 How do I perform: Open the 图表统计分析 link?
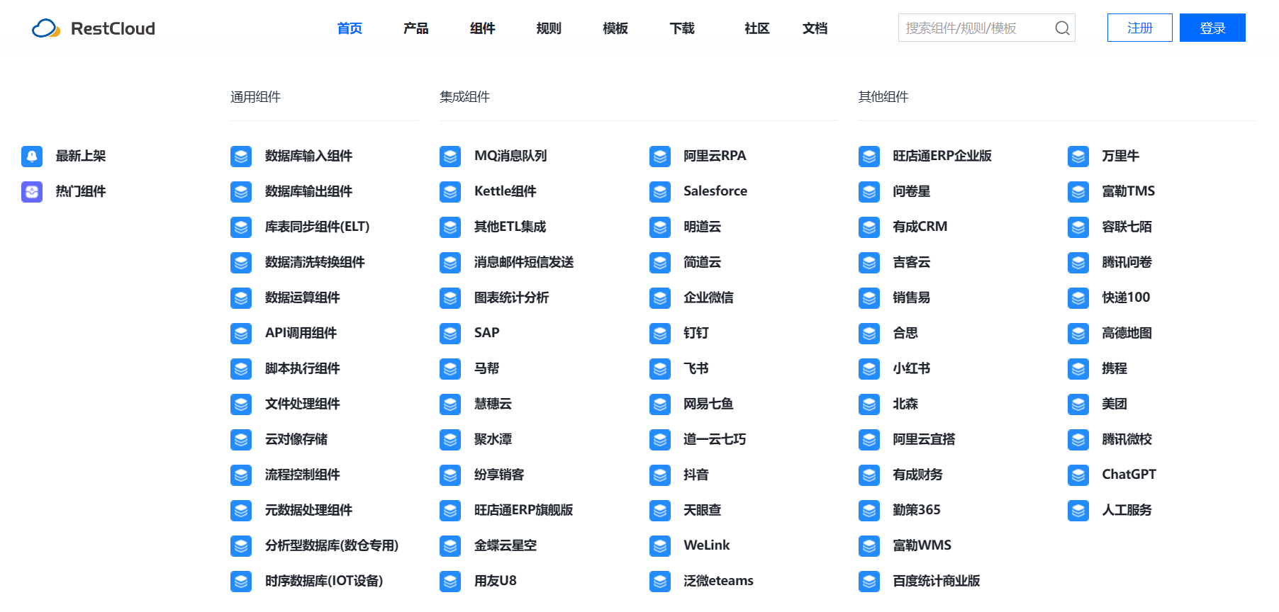[x=512, y=297]
